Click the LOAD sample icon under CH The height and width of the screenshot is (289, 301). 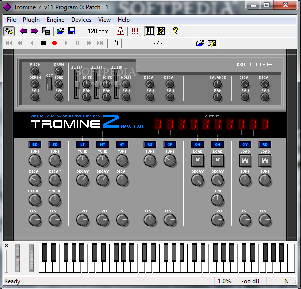[x=197, y=161]
